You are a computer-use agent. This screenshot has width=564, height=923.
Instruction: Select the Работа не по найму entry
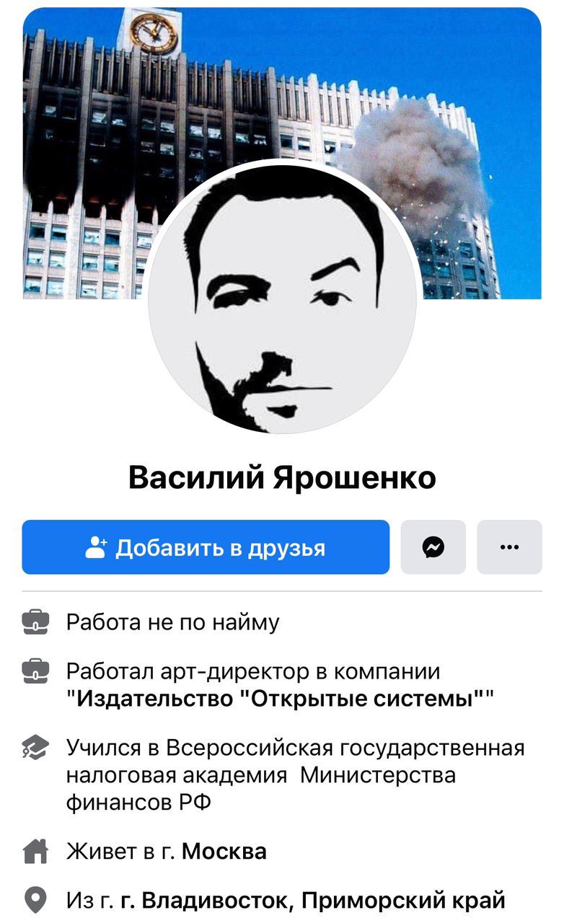tap(173, 622)
